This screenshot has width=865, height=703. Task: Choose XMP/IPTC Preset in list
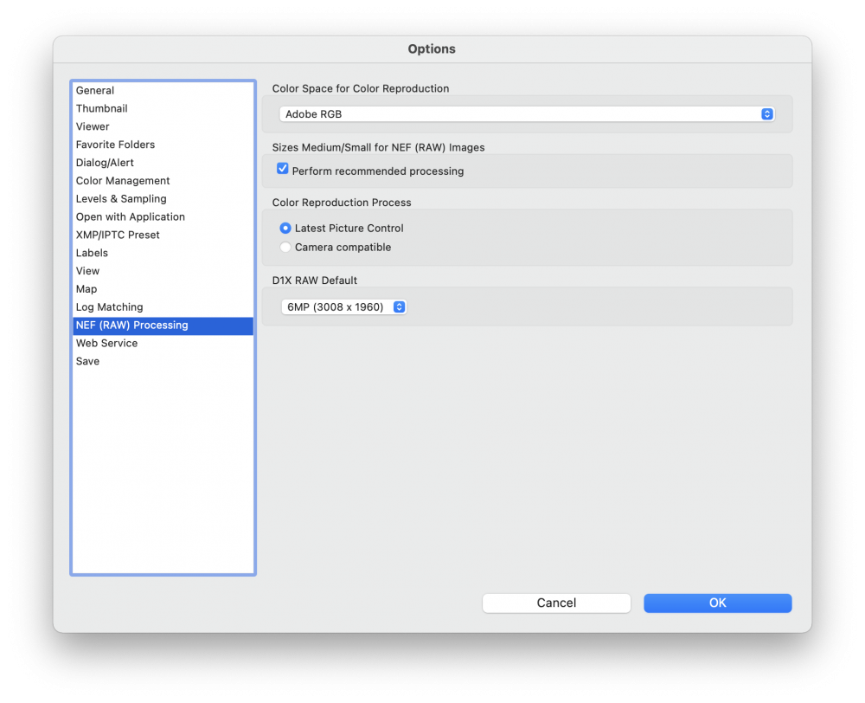163,235
